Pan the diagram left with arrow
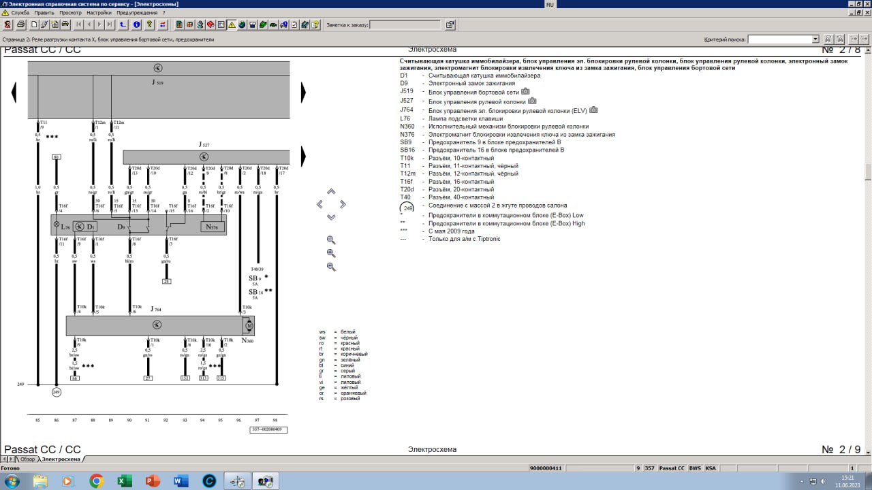 [320, 204]
